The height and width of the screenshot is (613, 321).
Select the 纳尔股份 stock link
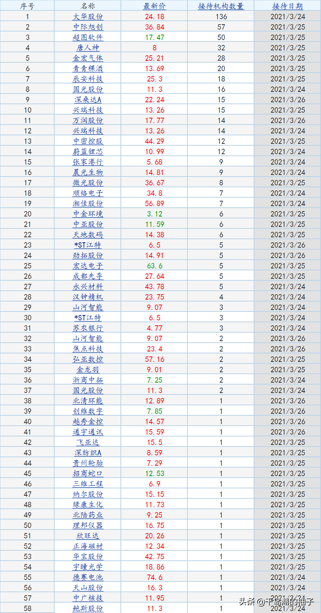click(88, 494)
